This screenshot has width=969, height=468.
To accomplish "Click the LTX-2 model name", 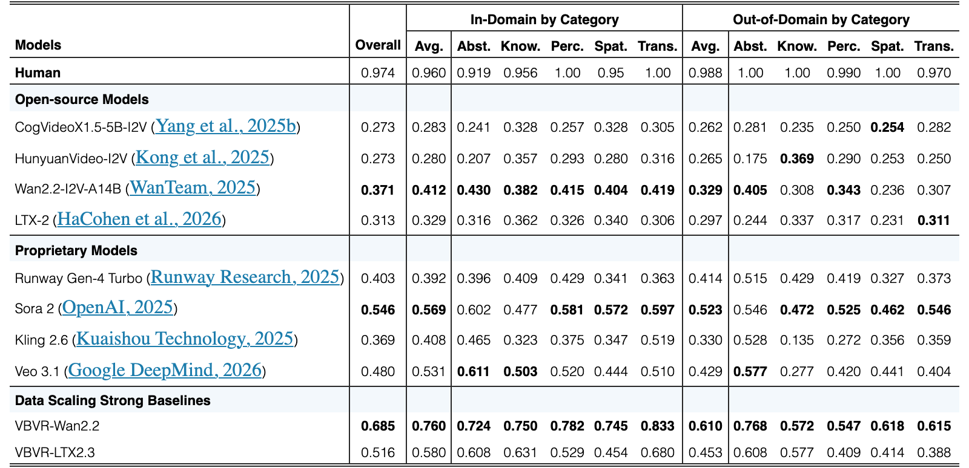I will tap(31, 220).
